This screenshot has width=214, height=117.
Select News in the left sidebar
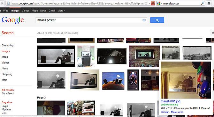coord(5,68)
